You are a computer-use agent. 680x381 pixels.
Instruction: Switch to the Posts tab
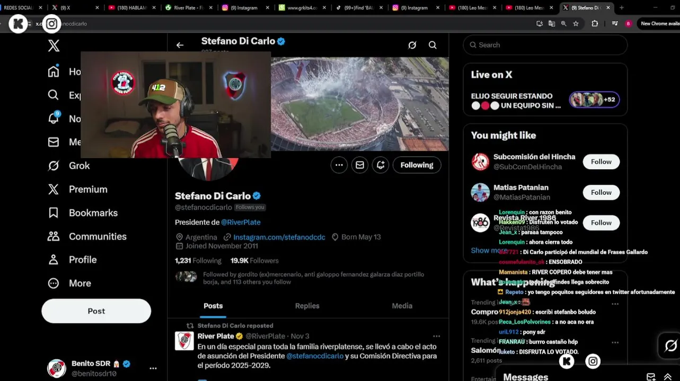click(x=213, y=306)
